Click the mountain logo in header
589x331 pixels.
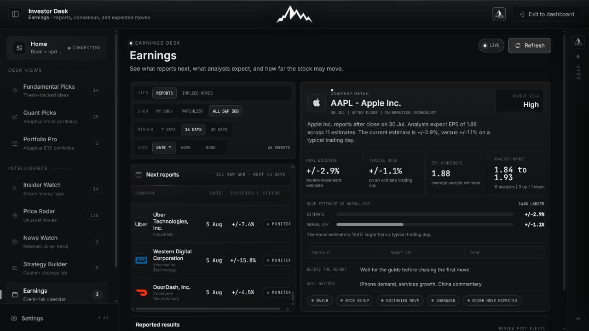[x=294, y=14]
